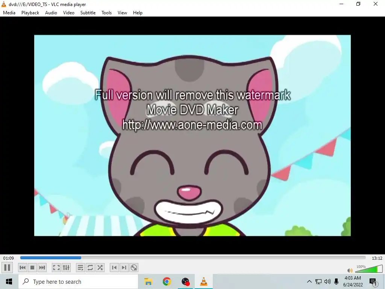Open the clock showing 4:03 AM
Screen dimensions: 385x289
click(353, 281)
